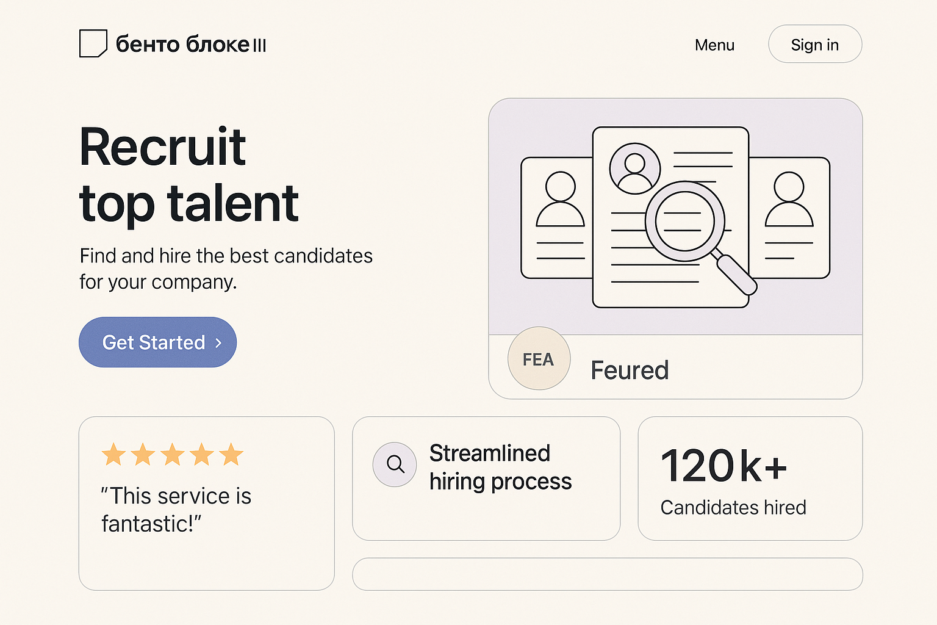Viewport: 937px width, 625px height.
Task: Click the third star in the rating
Action: tap(173, 455)
